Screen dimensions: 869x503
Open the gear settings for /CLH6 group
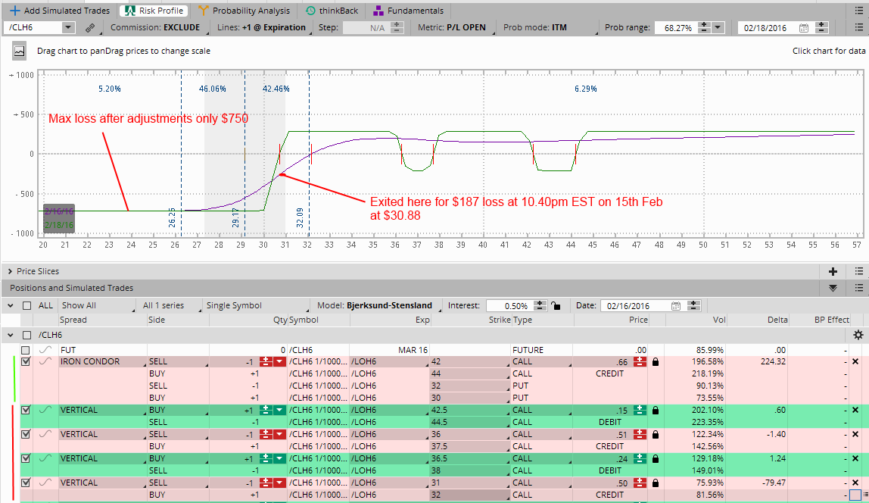tap(858, 335)
